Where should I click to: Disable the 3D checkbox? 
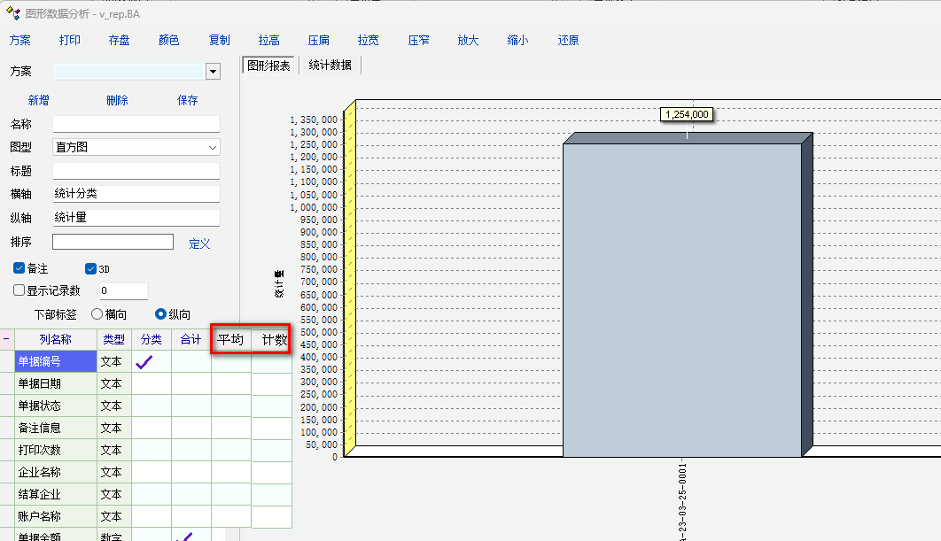(90, 268)
